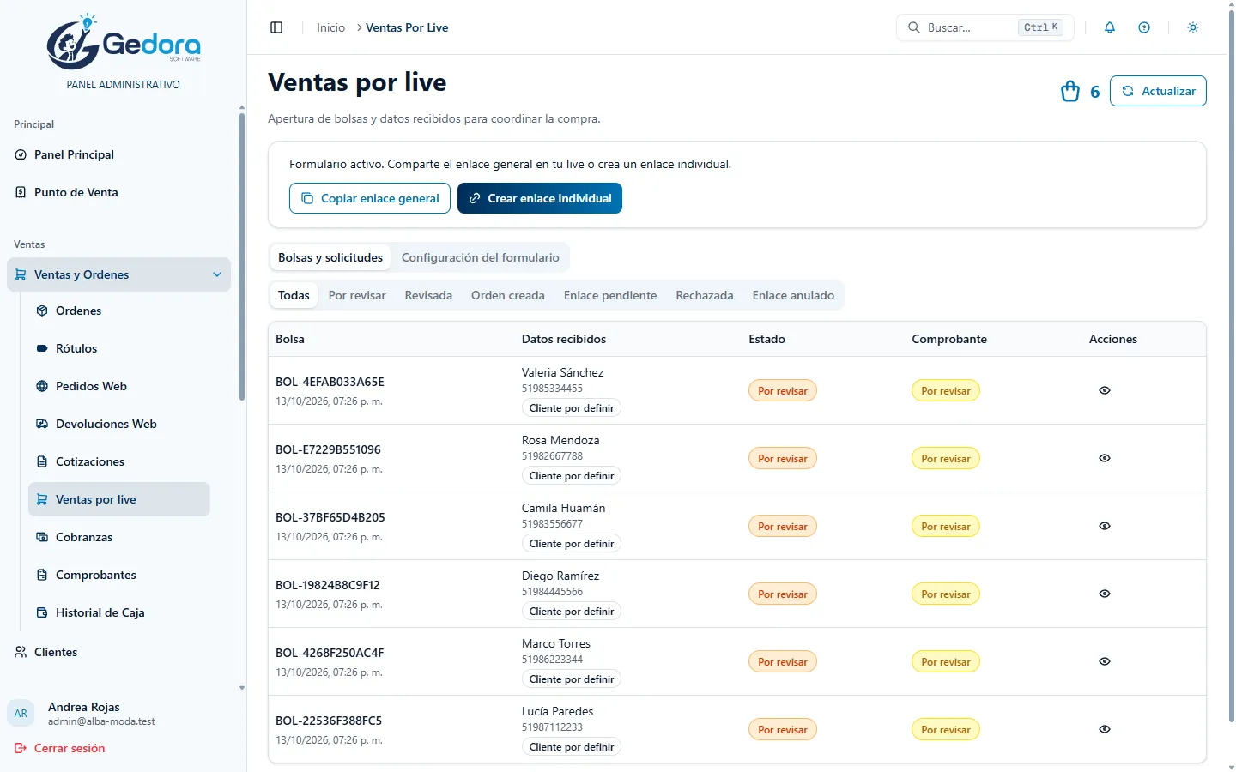
Task: Click Valeria Sánchez's Cliente por definir badge
Action: pyautogui.click(x=572, y=408)
